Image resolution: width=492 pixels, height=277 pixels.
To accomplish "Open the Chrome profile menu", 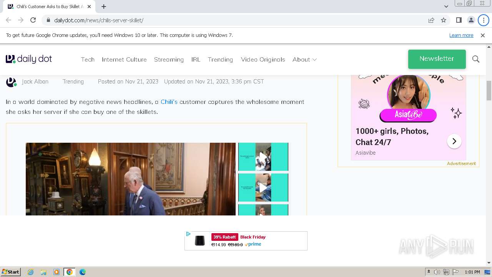I will point(471,20).
